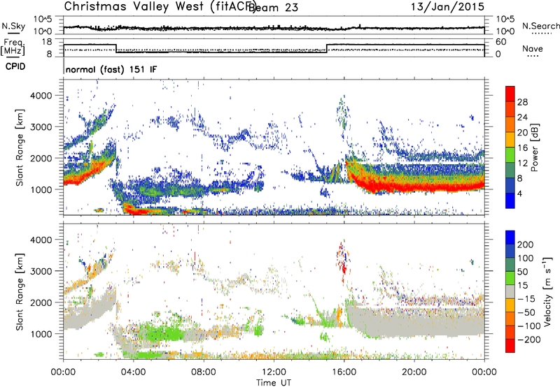Click the "16:00" time tick label
The height and width of the screenshot is (387, 560).
(344, 372)
